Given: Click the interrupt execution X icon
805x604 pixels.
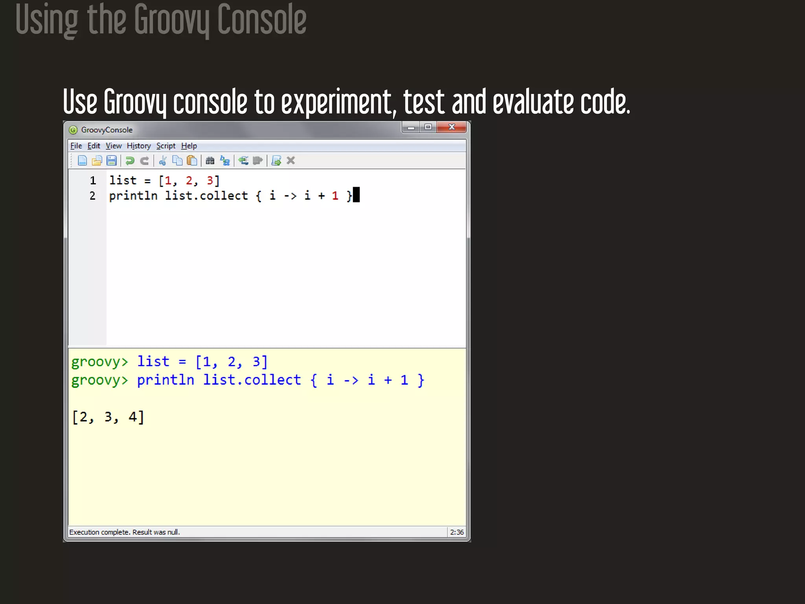Looking at the screenshot, I should (x=291, y=160).
